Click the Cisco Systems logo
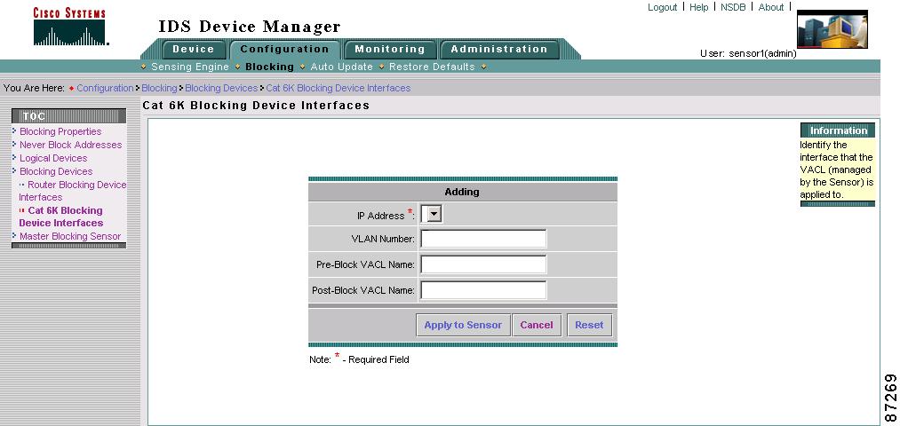The height and width of the screenshot is (426, 900). (x=70, y=27)
